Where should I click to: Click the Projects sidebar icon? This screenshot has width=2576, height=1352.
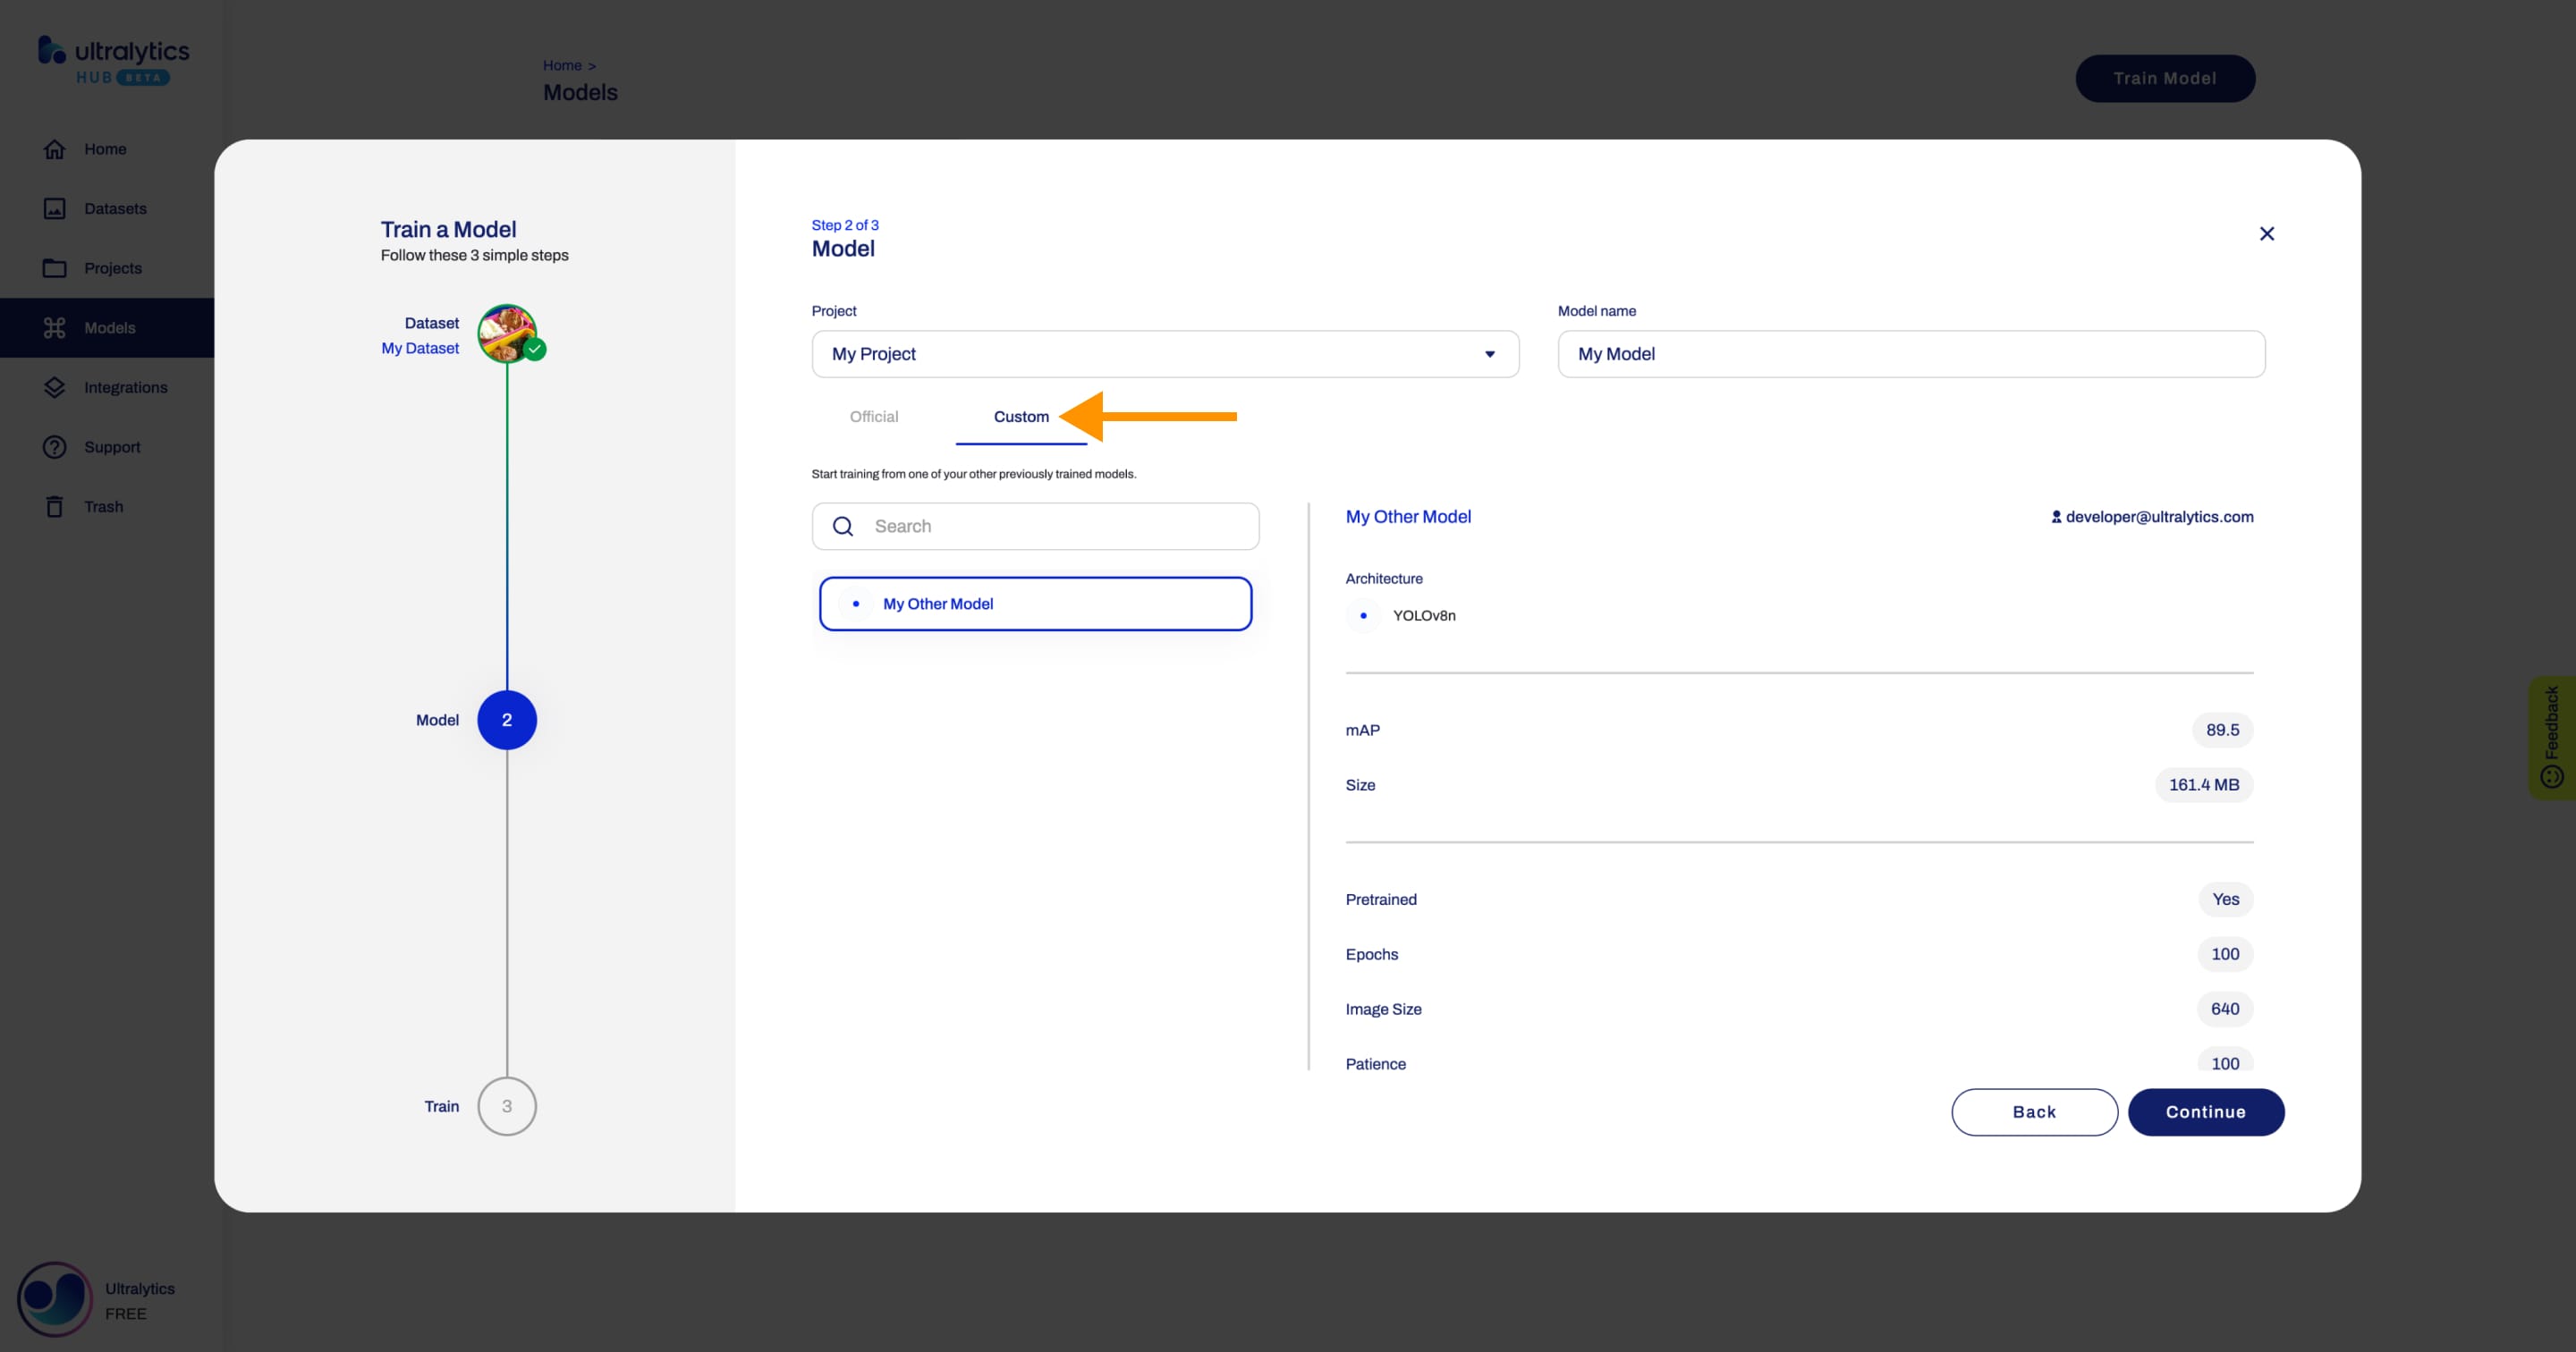(x=53, y=267)
